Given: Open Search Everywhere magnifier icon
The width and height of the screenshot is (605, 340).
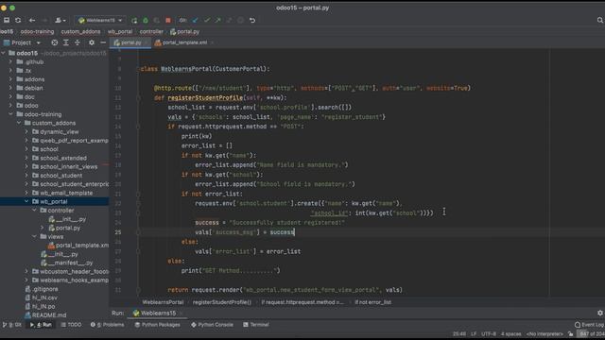Looking at the screenshot, I should (x=600, y=20).
